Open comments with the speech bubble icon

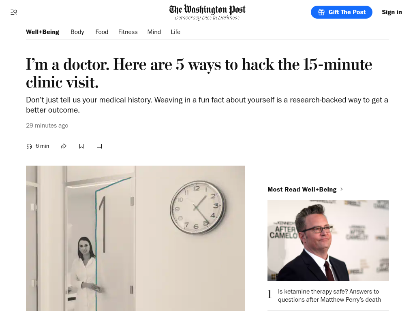coord(99,146)
